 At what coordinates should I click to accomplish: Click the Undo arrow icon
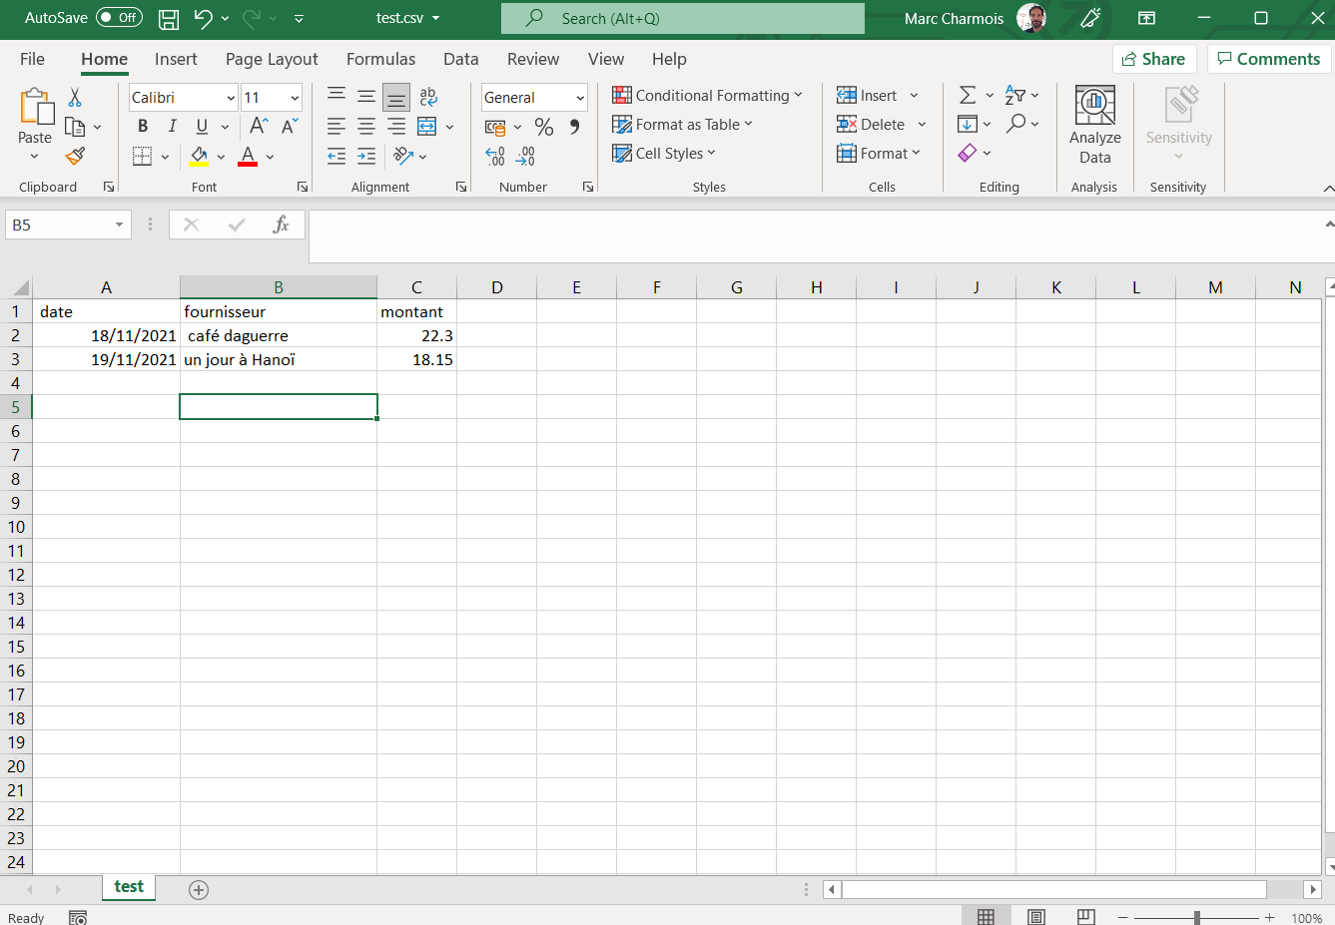(x=203, y=18)
